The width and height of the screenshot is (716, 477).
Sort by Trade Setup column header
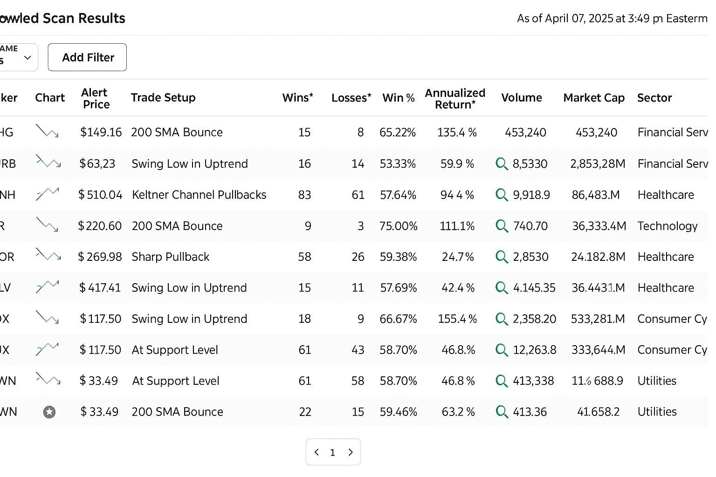[163, 98]
